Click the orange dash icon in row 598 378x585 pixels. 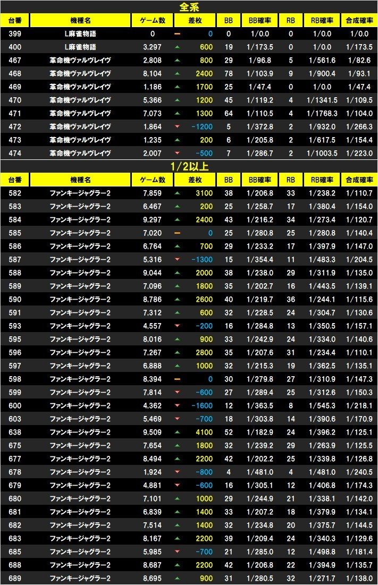coord(177,379)
